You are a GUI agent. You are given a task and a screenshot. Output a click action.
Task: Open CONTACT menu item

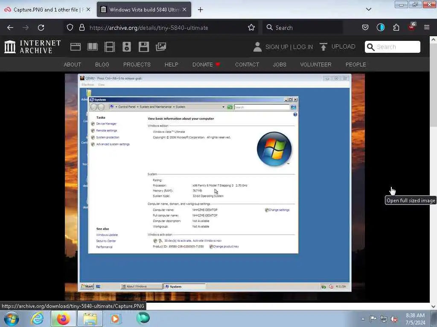click(x=247, y=65)
